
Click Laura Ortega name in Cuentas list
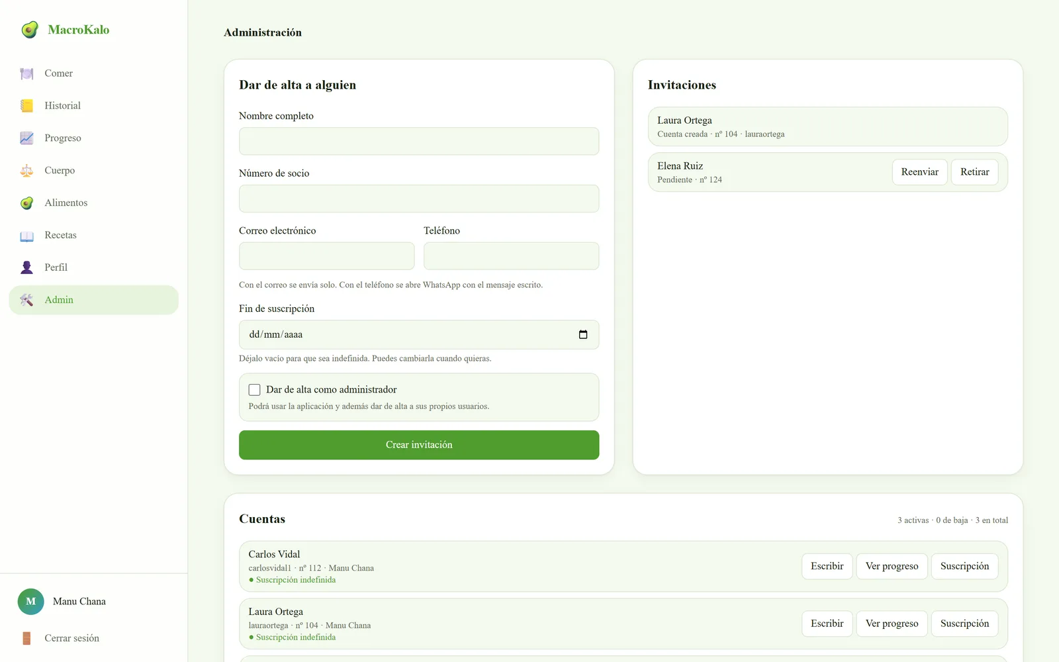[x=275, y=612]
